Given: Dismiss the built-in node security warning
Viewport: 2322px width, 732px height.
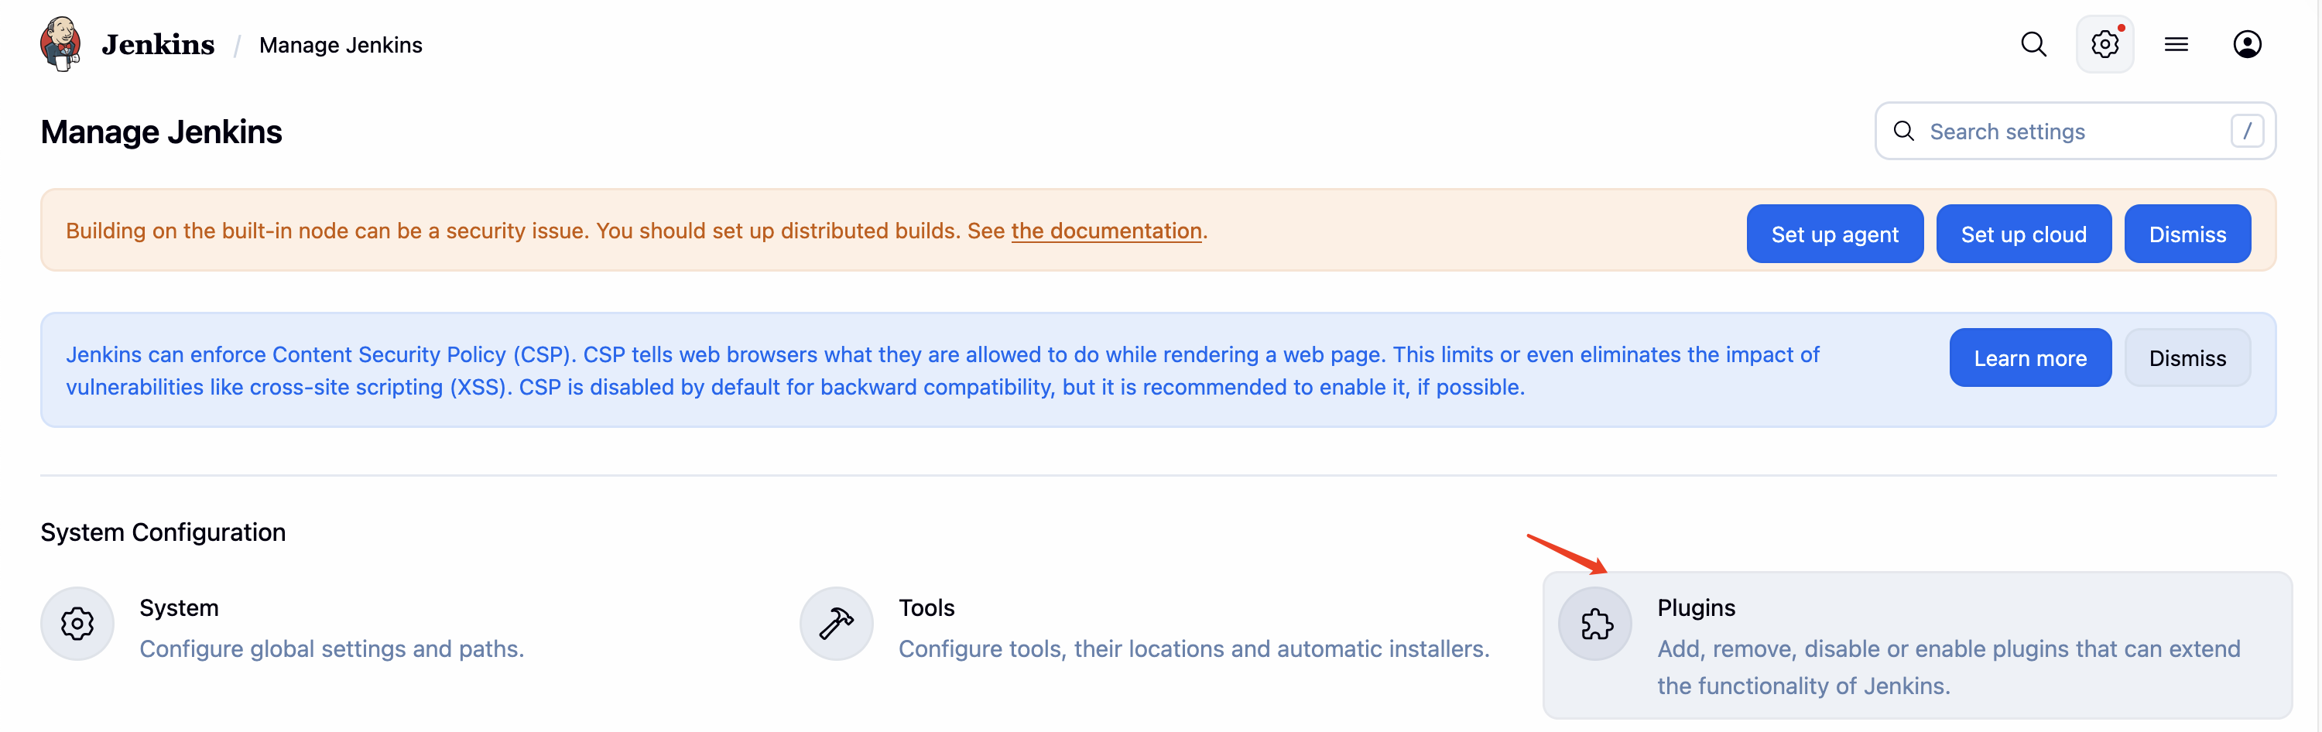Looking at the screenshot, I should click(2187, 234).
